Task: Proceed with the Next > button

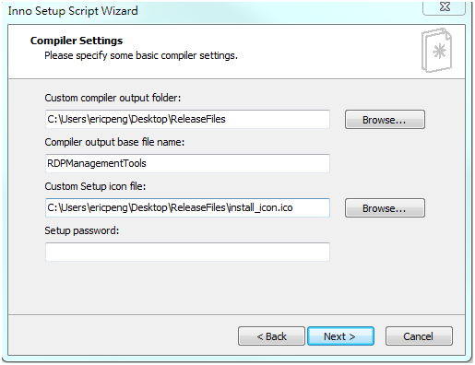Action: (x=340, y=336)
